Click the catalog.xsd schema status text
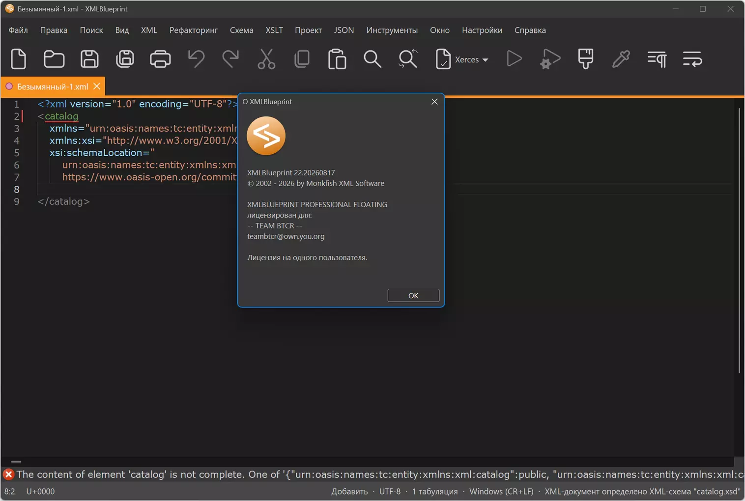The width and height of the screenshot is (745, 501). tap(642, 492)
